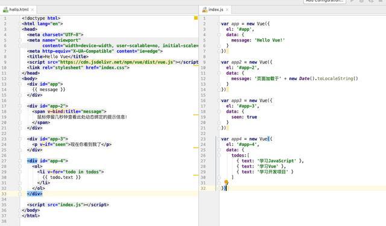Collapse the div id="app-4" element fold marker
The image size is (386, 226).
click(20, 161)
